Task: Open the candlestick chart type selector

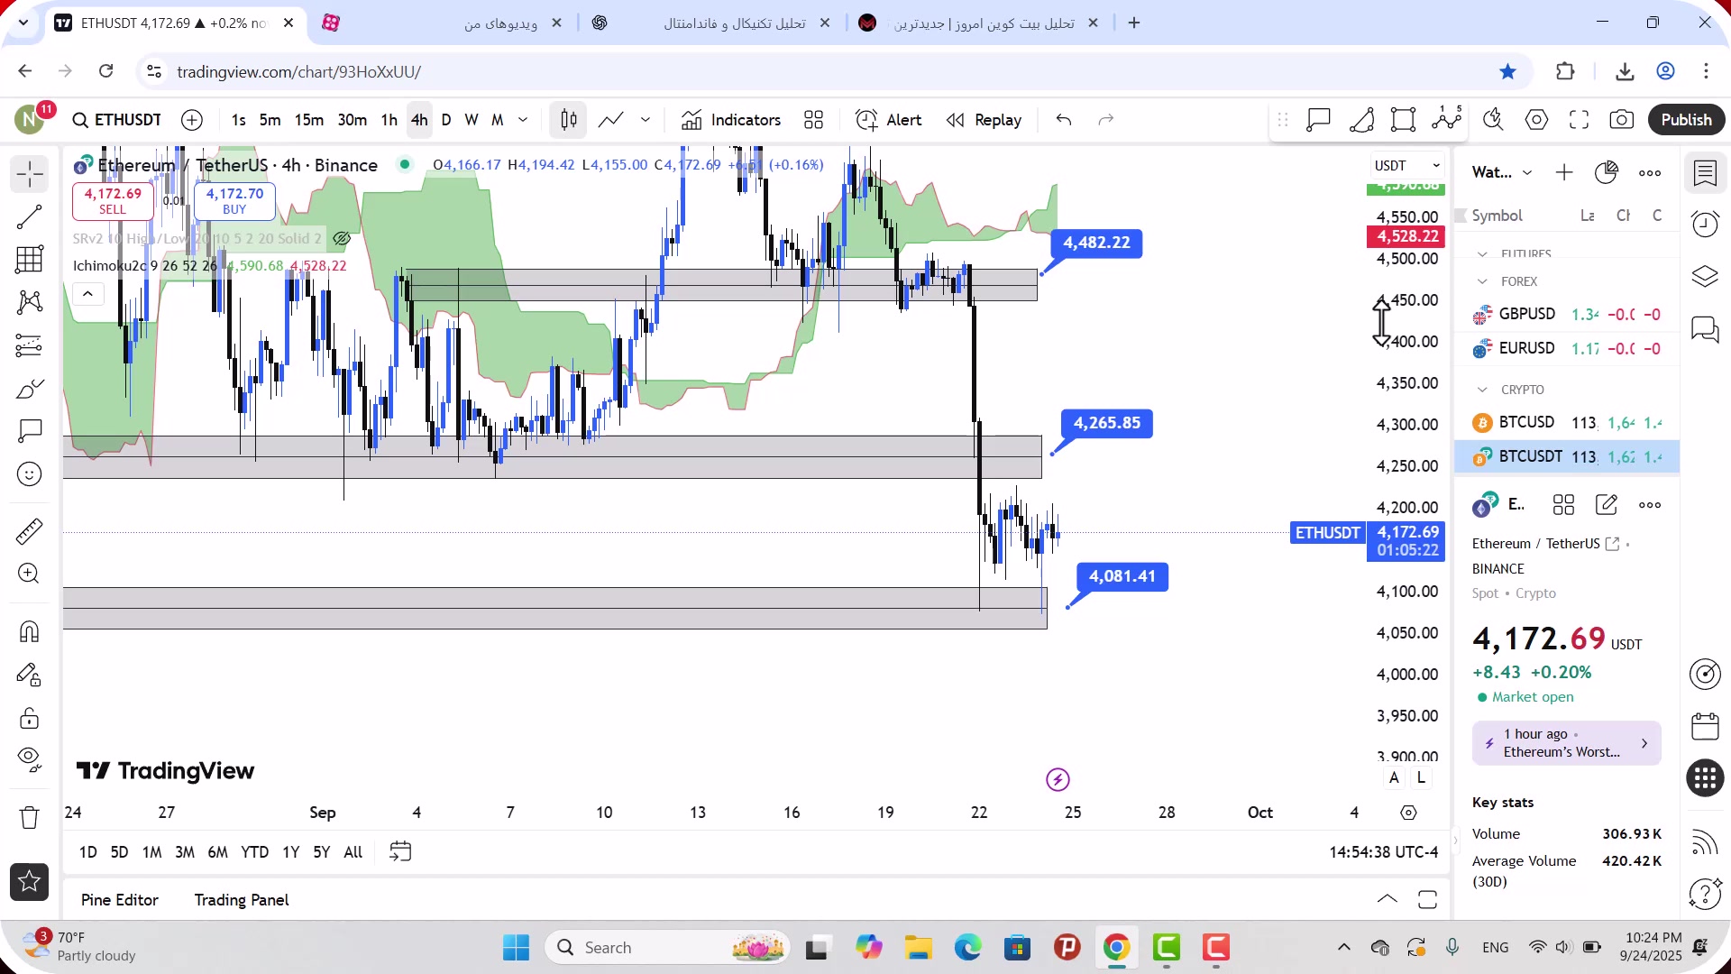Action: click(569, 120)
